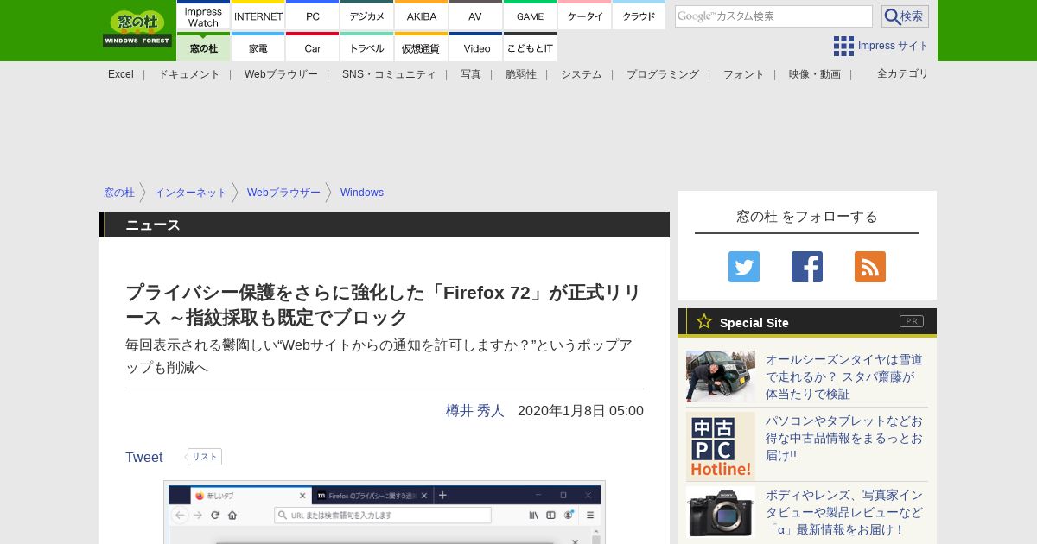
Task: Open the デジカメ tab
Action: [x=367, y=16]
